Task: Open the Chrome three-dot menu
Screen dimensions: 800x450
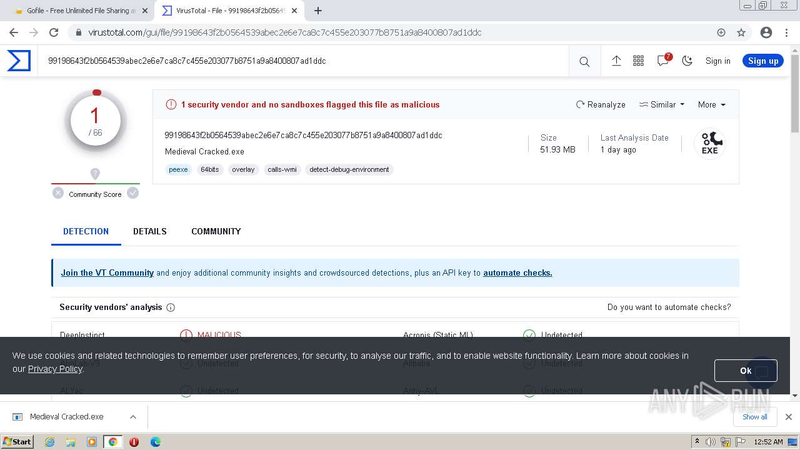Action: [786, 32]
